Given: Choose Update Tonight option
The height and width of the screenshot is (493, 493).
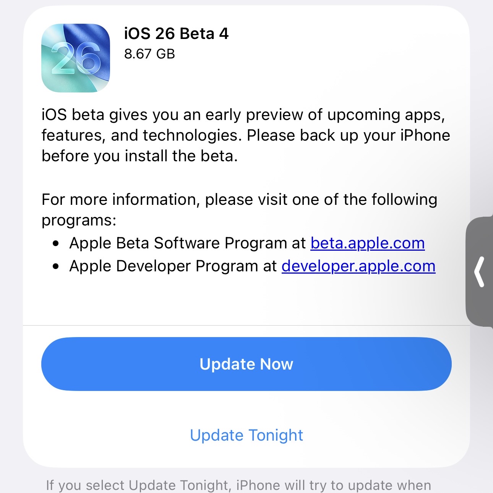Looking at the screenshot, I should pyautogui.click(x=246, y=435).
